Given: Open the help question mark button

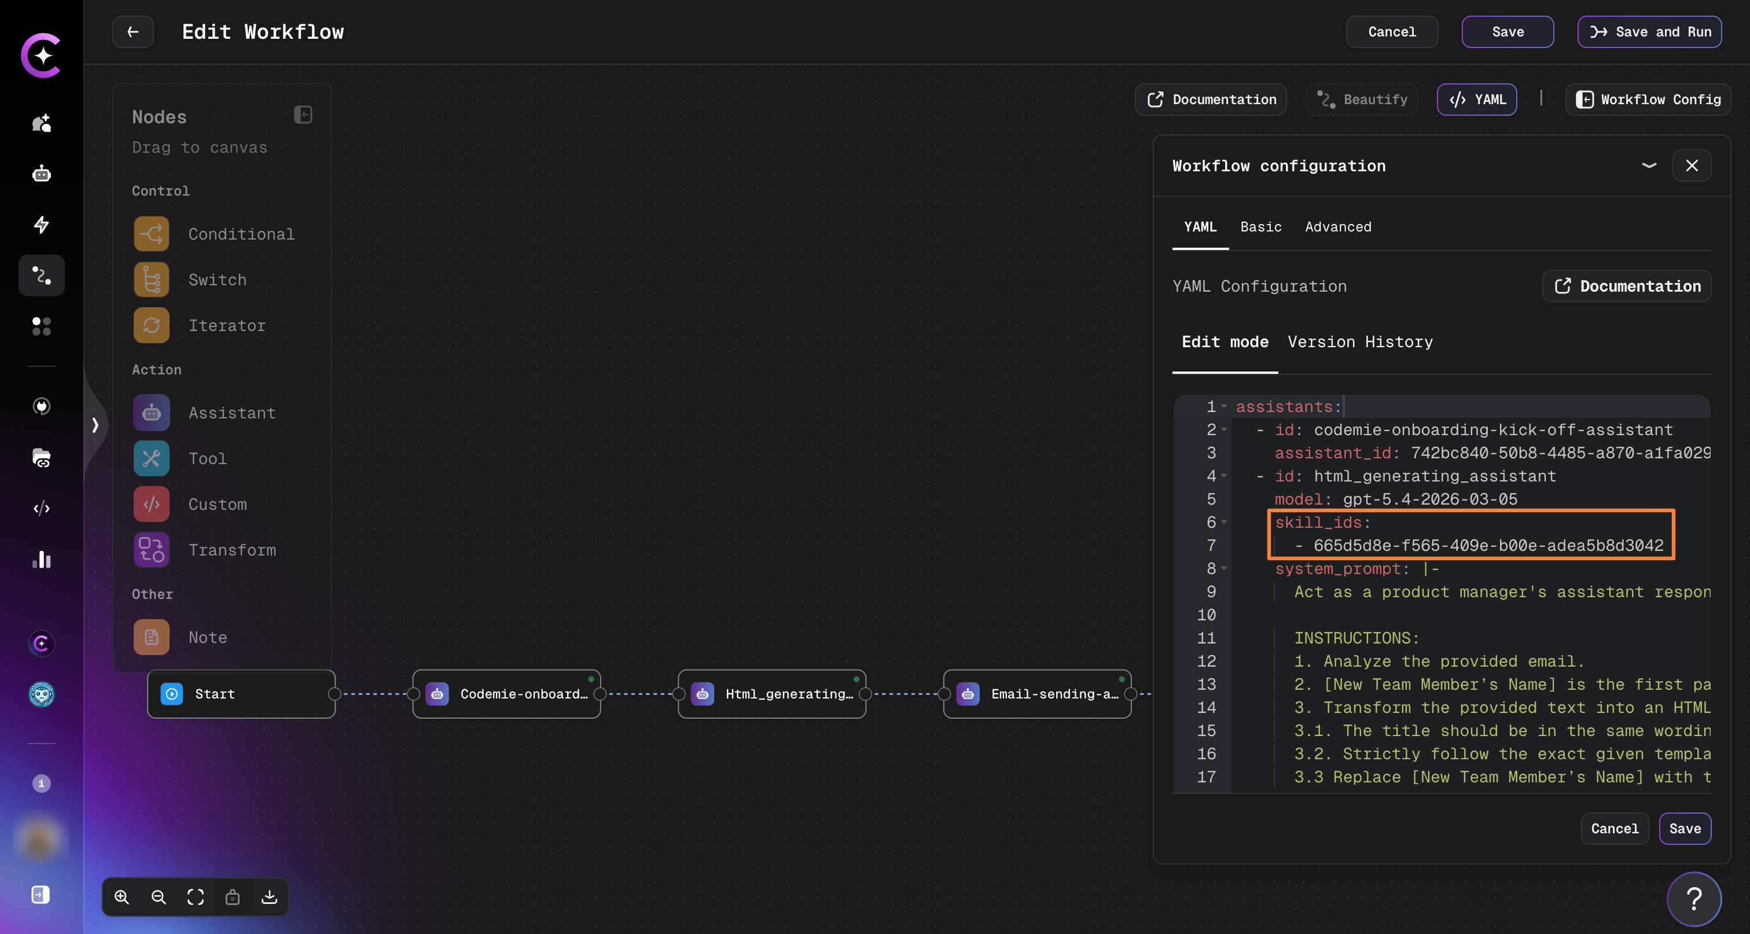Looking at the screenshot, I should tap(1694, 899).
